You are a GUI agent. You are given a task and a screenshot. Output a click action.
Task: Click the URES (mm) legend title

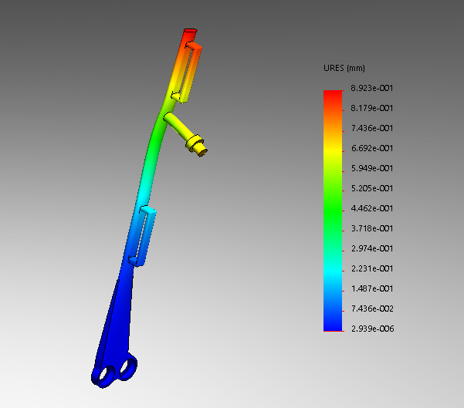click(344, 68)
